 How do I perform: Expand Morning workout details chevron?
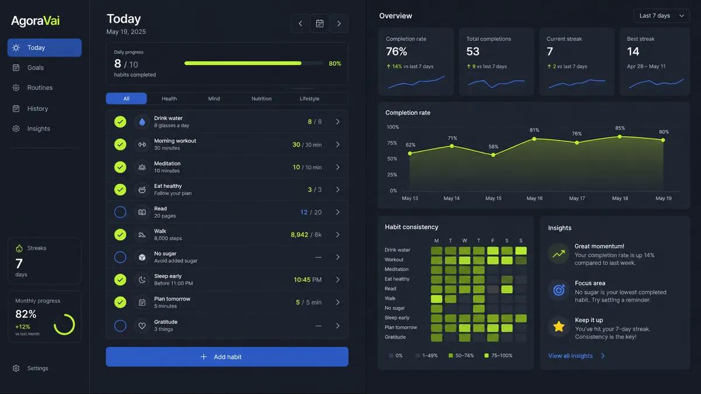pos(338,144)
